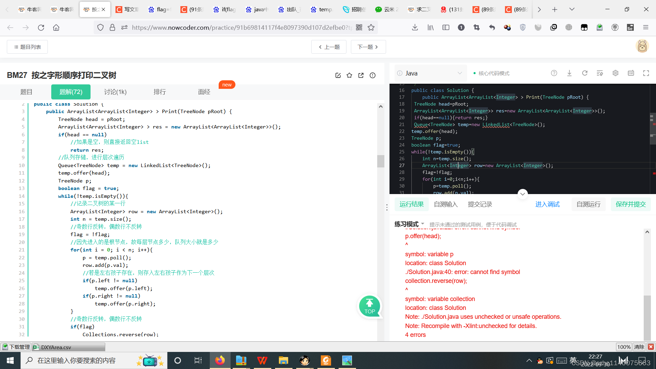Select the 自测输入 tab
Screen dimensions: 656x369
click(x=446, y=204)
